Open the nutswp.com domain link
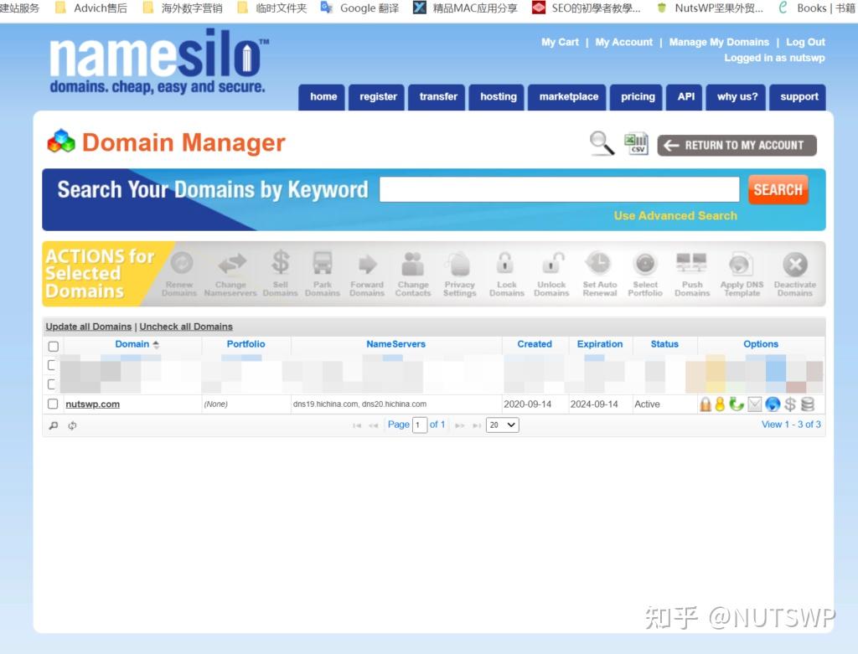This screenshot has height=654, width=858. coord(92,404)
